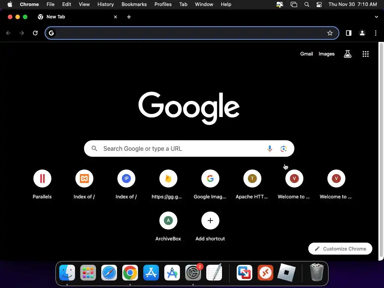Open the Profiles menu
Screen dimensions: 384x288
pyautogui.click(x=163, y=4)
